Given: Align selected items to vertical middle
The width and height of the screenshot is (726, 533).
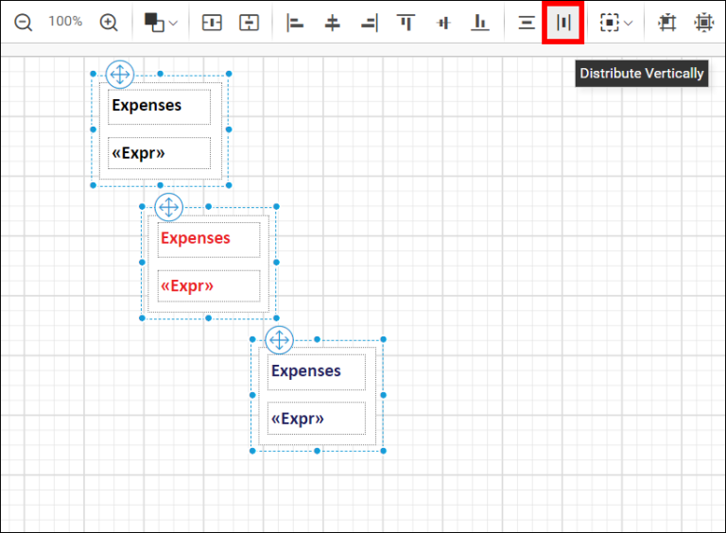Looking at the screenshot, I should [x=442, y=22].
